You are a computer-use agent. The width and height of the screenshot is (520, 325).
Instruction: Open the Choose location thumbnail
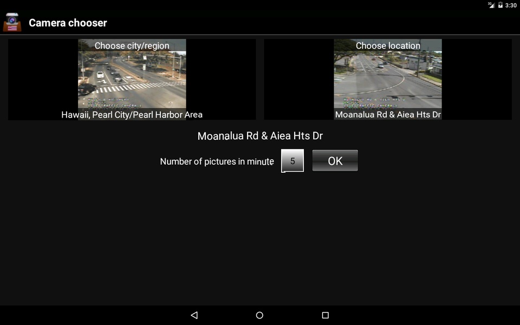pyautogui.click(x=388, y=80)
